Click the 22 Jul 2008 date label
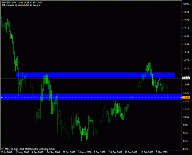192x155 pixels. 6,152
